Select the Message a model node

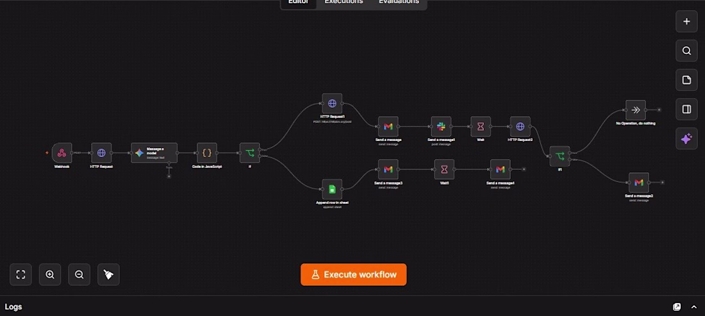[x=154, y=153]
